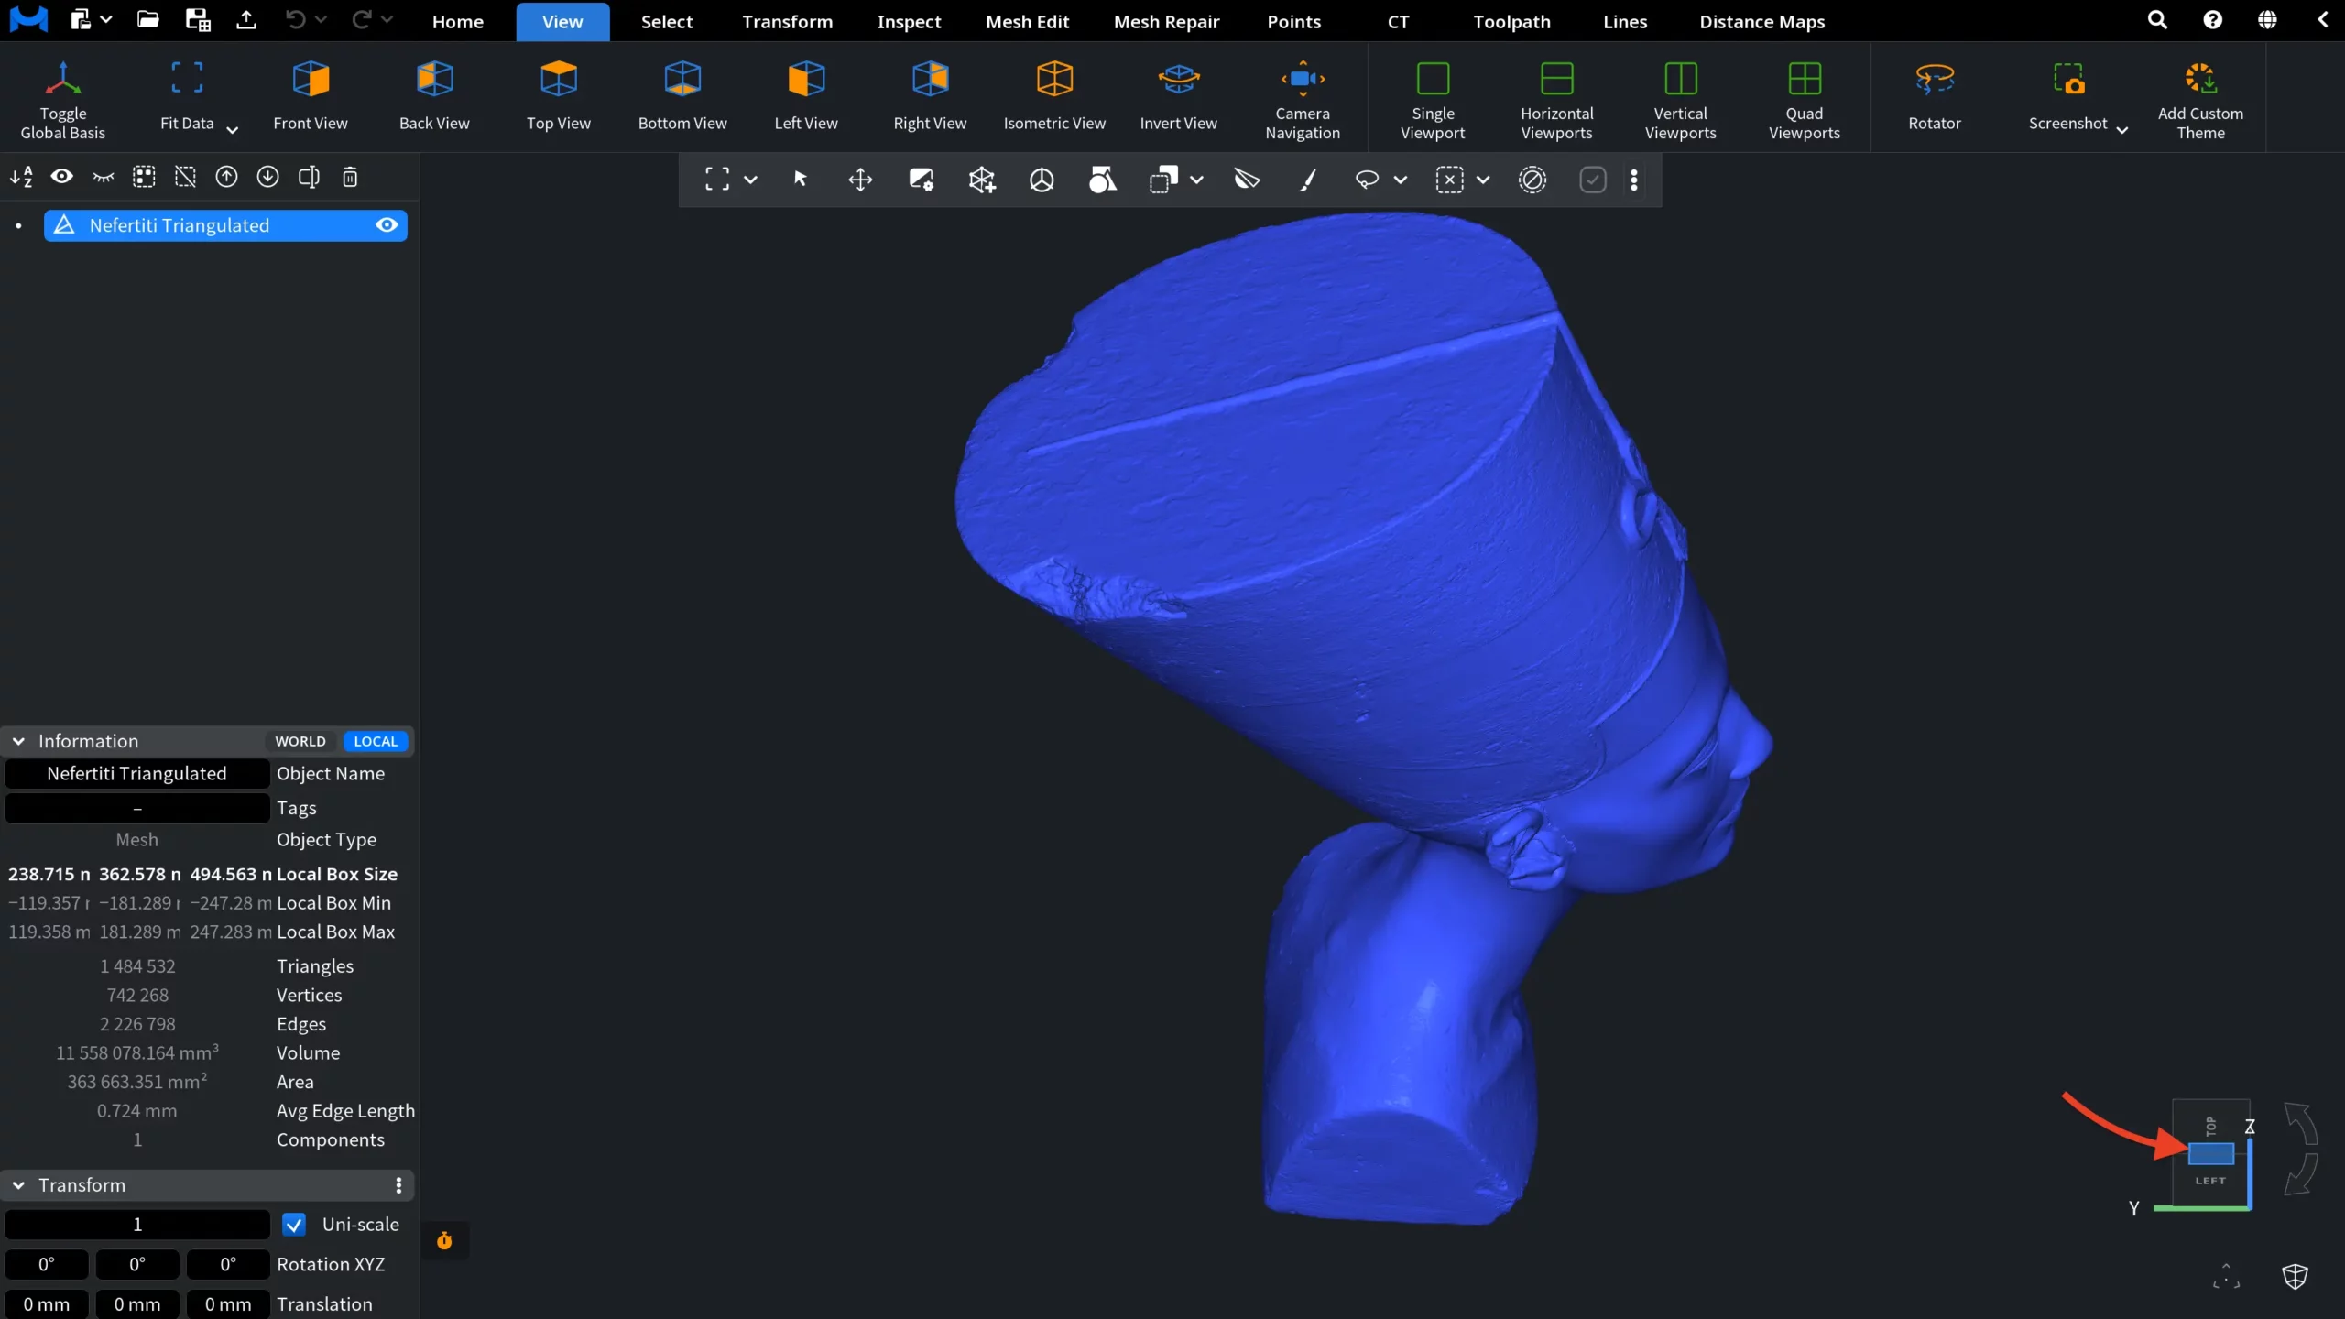Click the select-all dashed grid icon
Viewport: 2345px width, 1319px height.
click(x=144, y=177)
